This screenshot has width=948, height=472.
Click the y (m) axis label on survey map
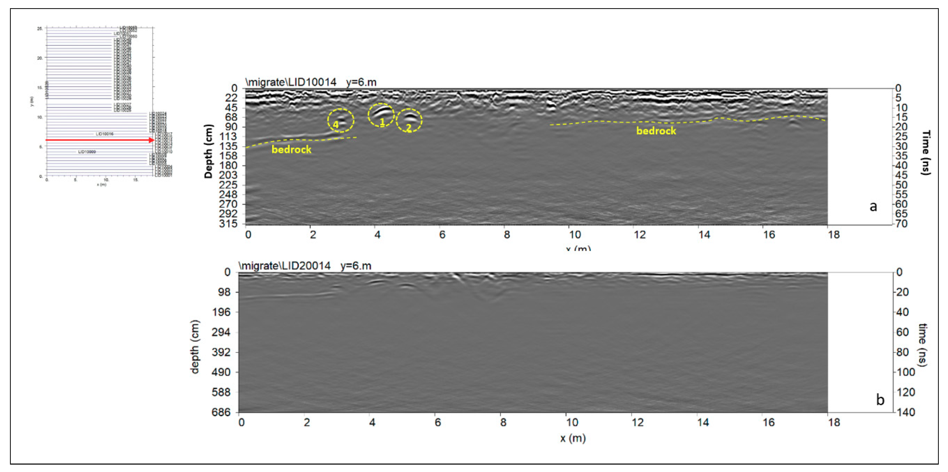click(x=32, y=102)
